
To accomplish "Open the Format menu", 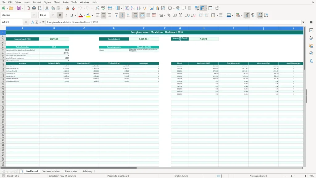I will click(37, 2).
